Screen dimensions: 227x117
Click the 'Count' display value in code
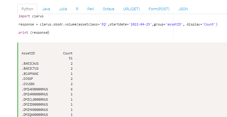pos(209,24)
